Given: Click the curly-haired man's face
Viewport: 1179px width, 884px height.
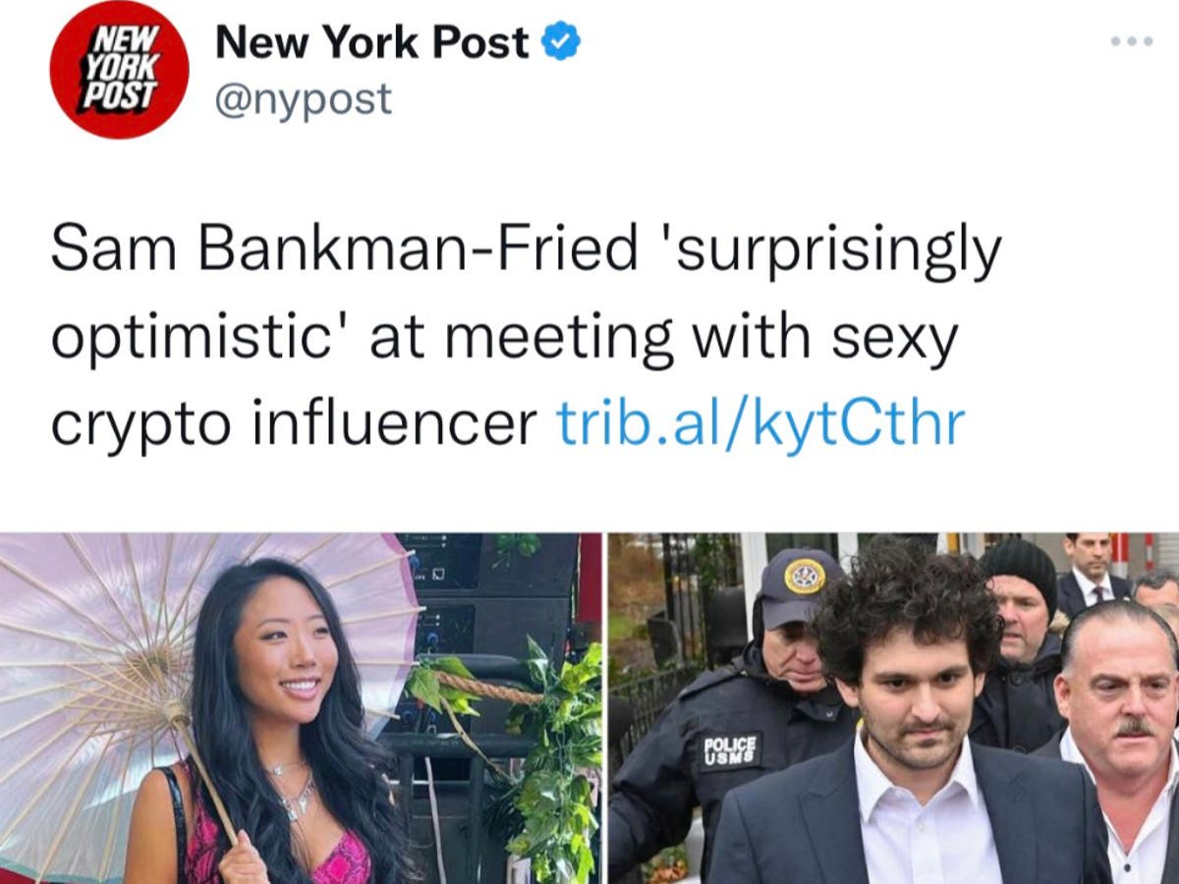Looking at the screenshot, I should coord(908,697).
